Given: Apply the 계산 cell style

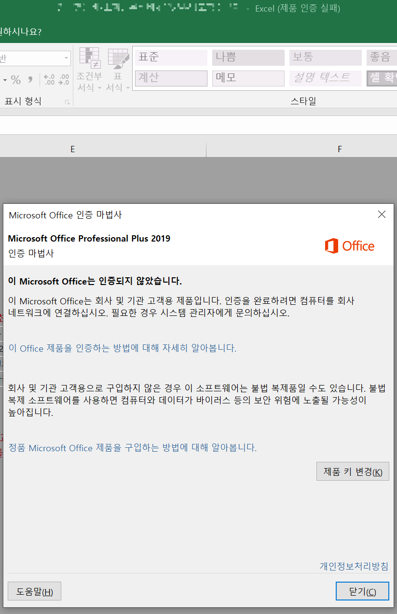Looking at the screenshot, I should [171, 78].
